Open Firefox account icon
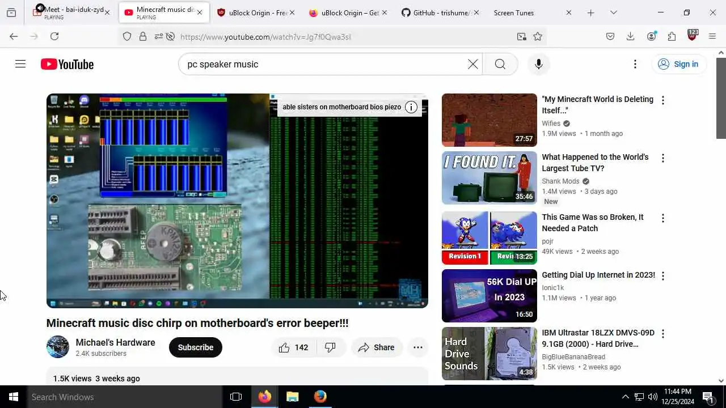This screenshot has height=408, width=726. coord(651,36)
